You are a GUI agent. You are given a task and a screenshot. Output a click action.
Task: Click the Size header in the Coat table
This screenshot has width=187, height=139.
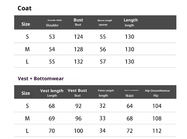coord(26,24)
